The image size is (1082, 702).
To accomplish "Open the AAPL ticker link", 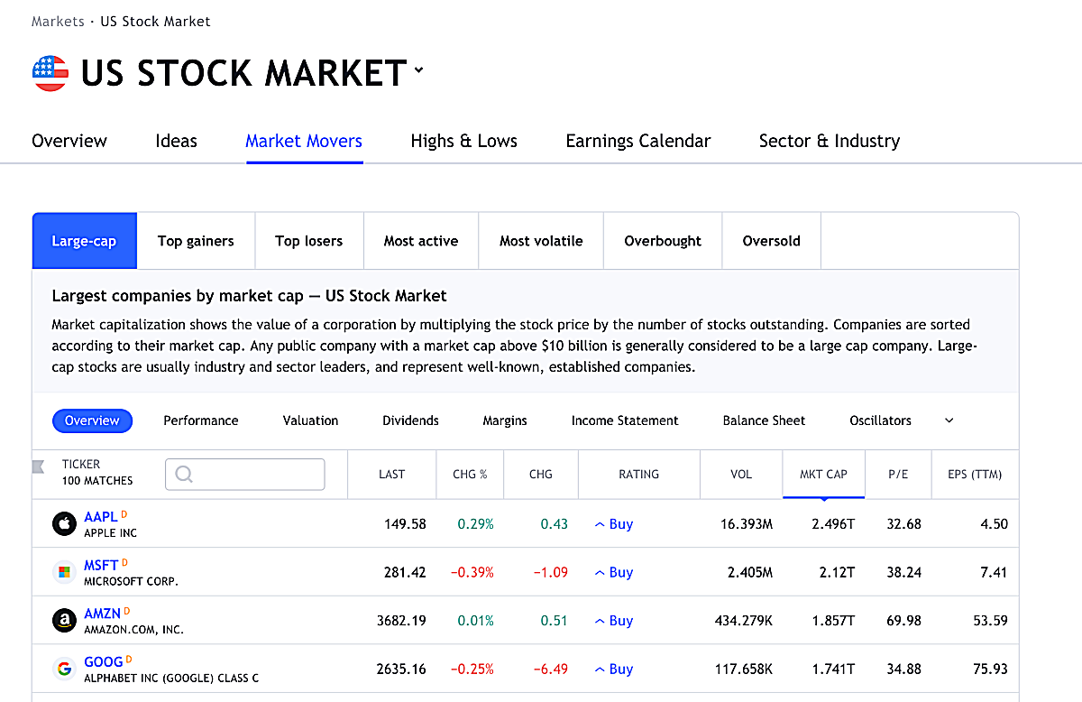I will coord(101,516).
